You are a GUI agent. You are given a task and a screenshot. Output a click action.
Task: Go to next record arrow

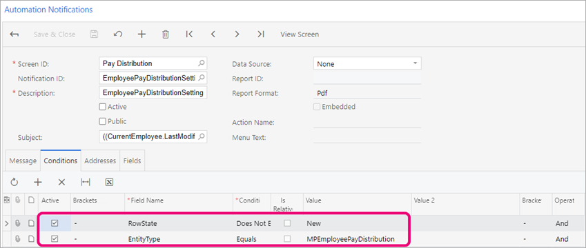click(237, 34)
